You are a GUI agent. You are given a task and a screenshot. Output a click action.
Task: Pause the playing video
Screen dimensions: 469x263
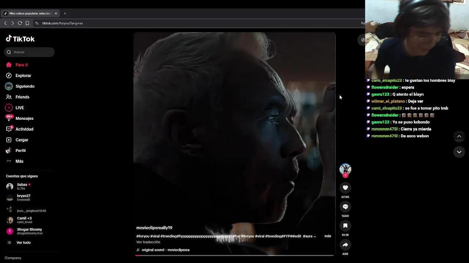[234, 144]
